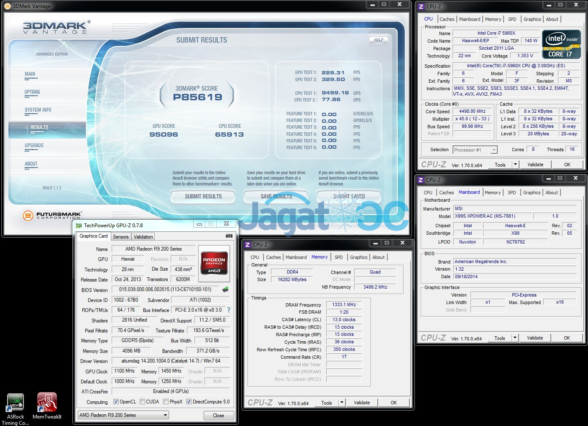Open the ASRock Timing Configurator desktop icon
The height and width of the screenshot is (426, 588).
pos(15,404)
